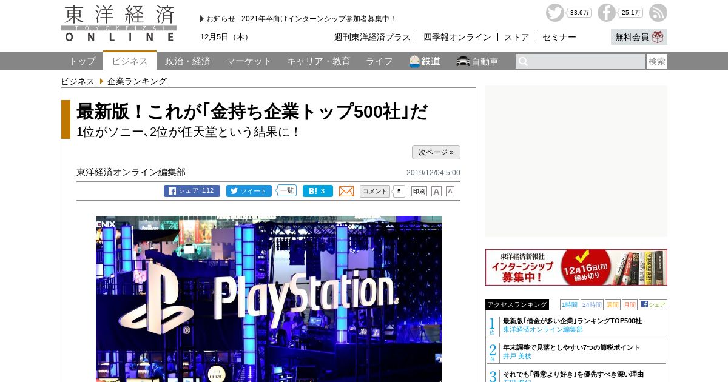Screen dimensions: 728x382
Task: Open 東洋経済オンライン編集部 link in ranking
Action: pos(543,330)
